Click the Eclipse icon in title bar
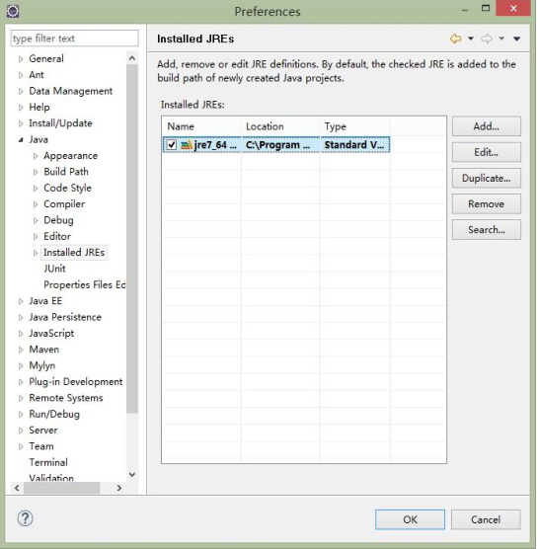Viewport: 539px width, 549px height. pos(13,11)
